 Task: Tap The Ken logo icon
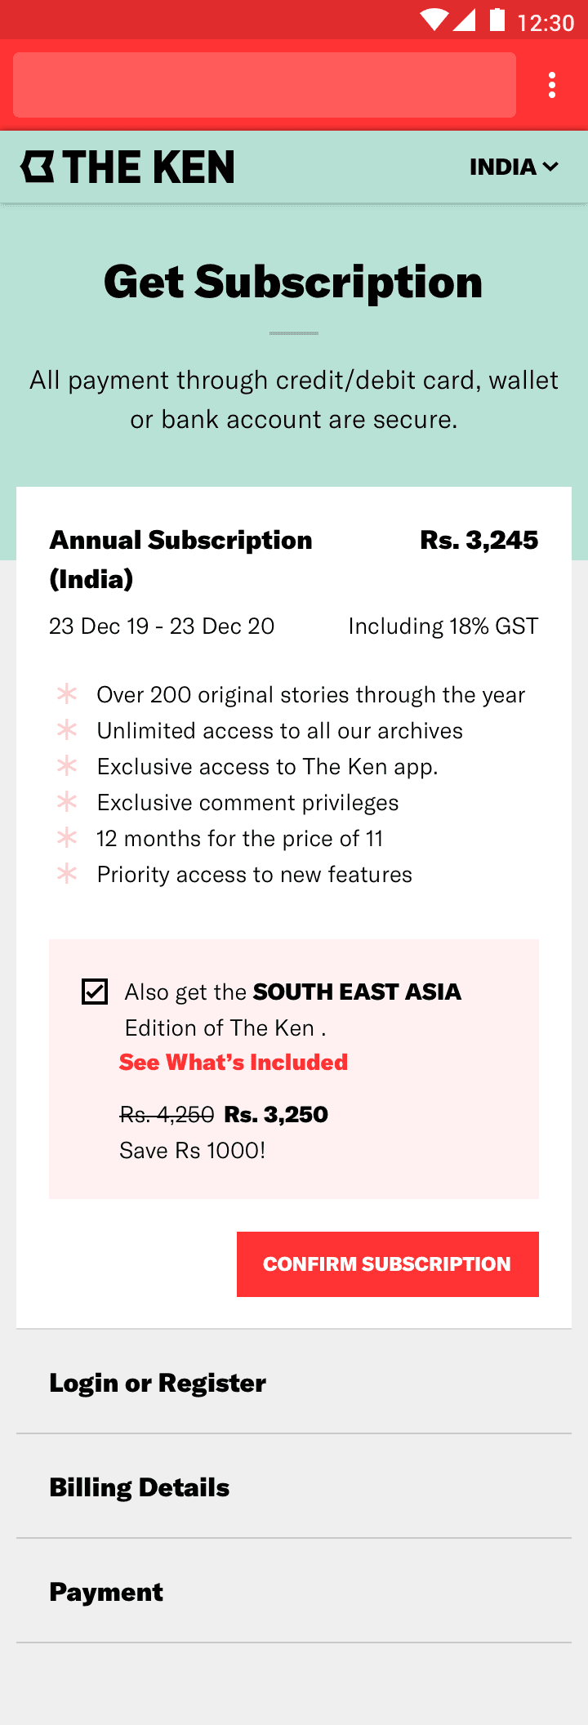coord(38,167)
